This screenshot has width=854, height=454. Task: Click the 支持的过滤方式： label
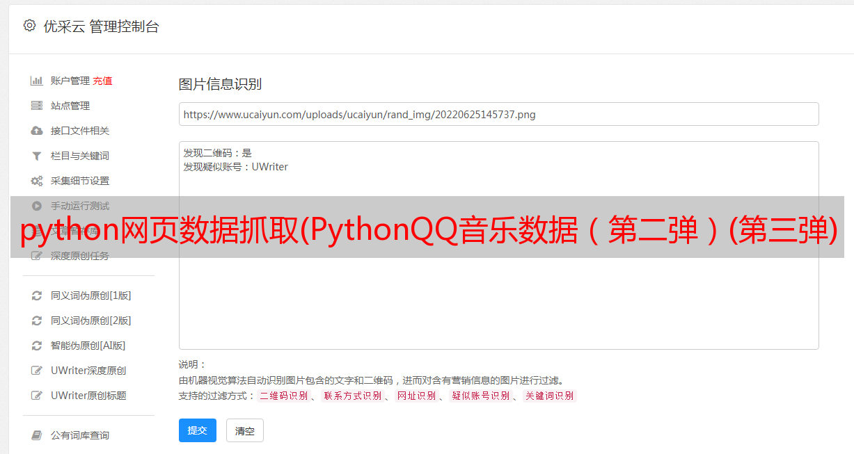click(x=216, y=396)
